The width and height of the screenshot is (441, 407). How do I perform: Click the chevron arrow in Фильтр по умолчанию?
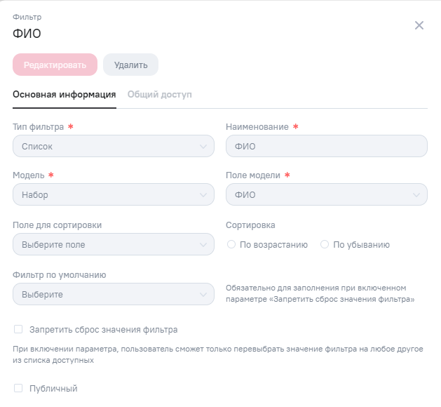[x=203, y=295]
